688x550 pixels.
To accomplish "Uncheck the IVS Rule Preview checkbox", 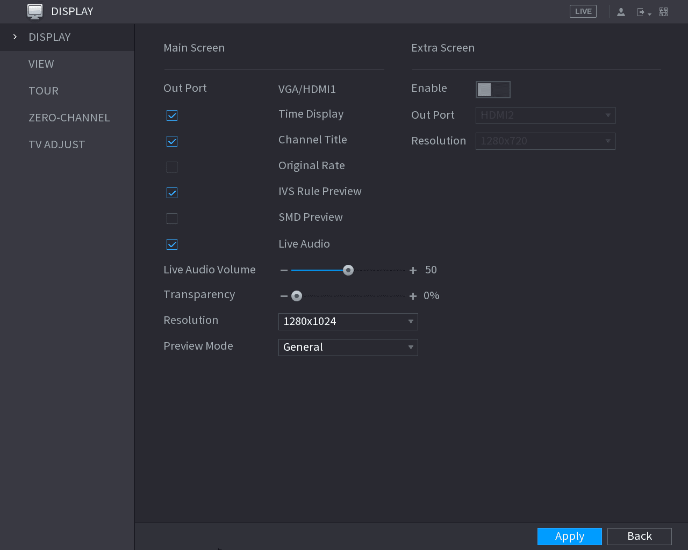I will (x=172, y=193).
